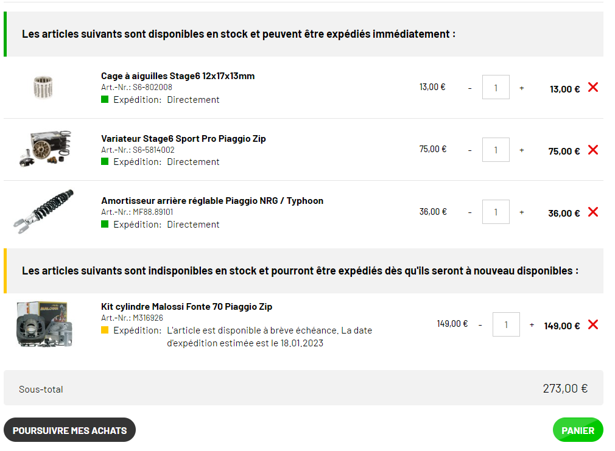Remove Cage à aiguilles Stage6 with red X
Viewport: 615px width, 451px height.
pyautogui.click(x=592, y=87)
